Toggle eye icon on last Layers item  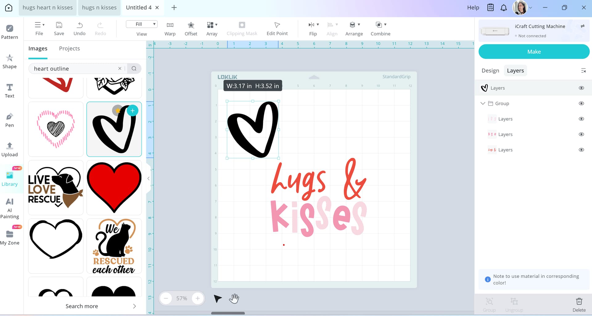tap(581, 150)
